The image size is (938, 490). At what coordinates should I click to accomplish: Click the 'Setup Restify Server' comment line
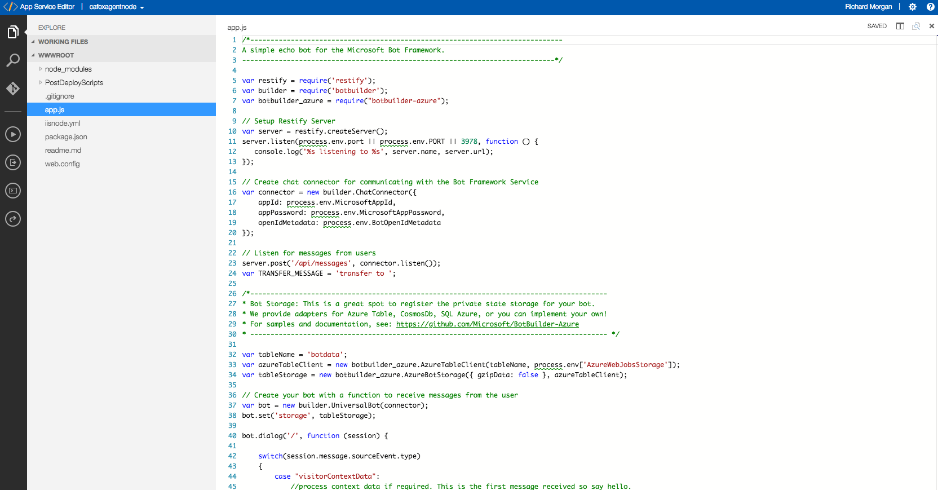(x=289, y=121)
